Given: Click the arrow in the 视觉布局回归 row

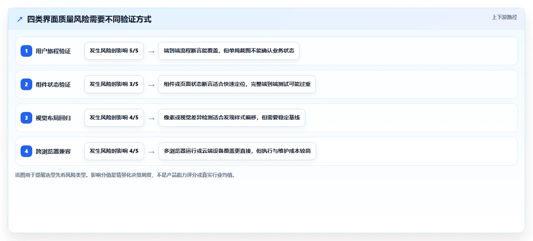Looking at the screenshot, I should 151,118.
